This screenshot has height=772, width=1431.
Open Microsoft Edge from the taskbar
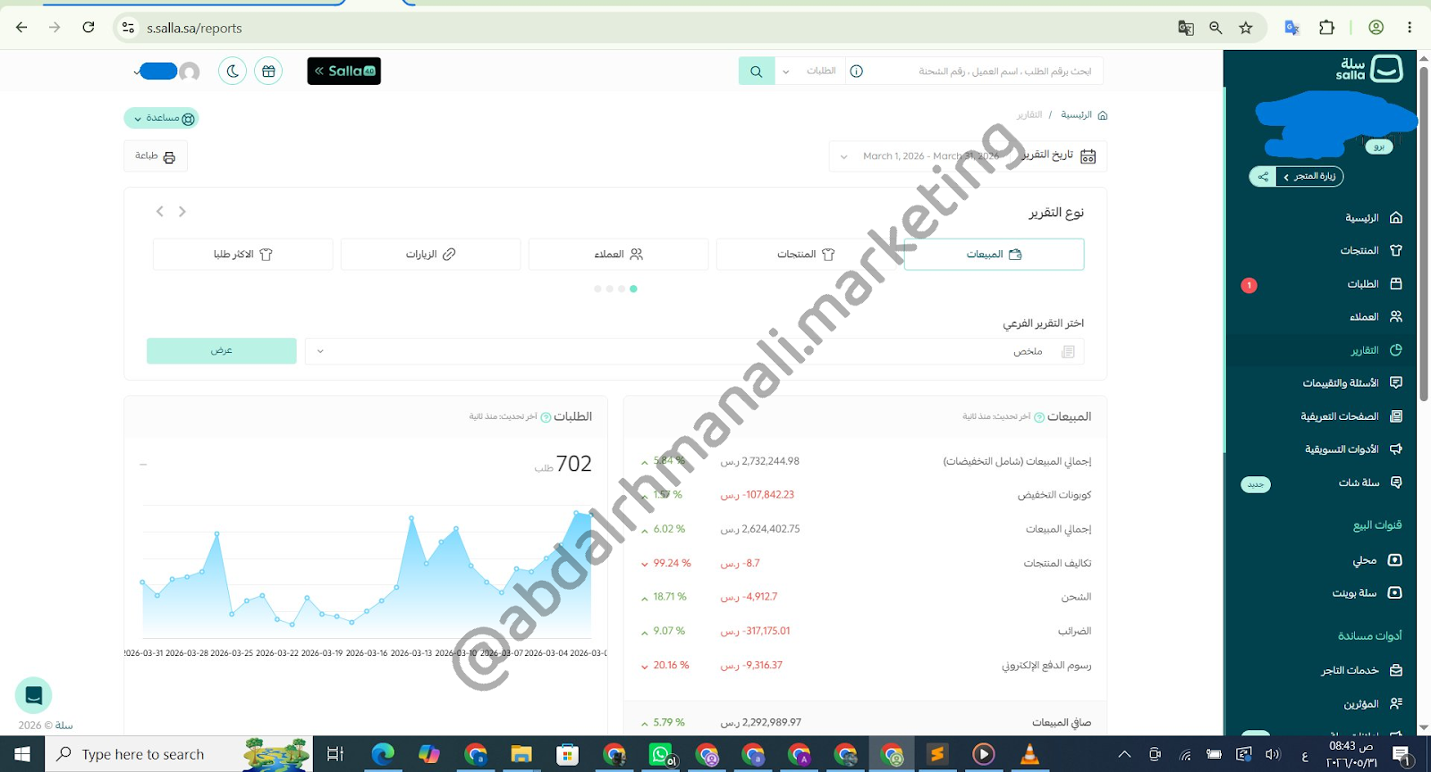coord(383,754)
